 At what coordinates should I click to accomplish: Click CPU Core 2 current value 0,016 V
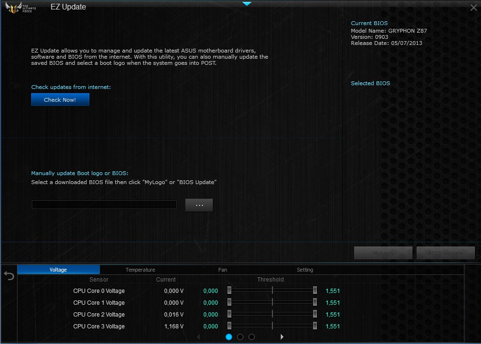[x=174, y=315]
